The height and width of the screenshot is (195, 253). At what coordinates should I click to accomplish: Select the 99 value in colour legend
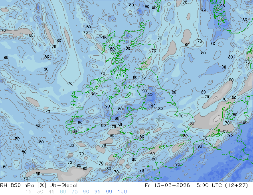coord(109,192)
